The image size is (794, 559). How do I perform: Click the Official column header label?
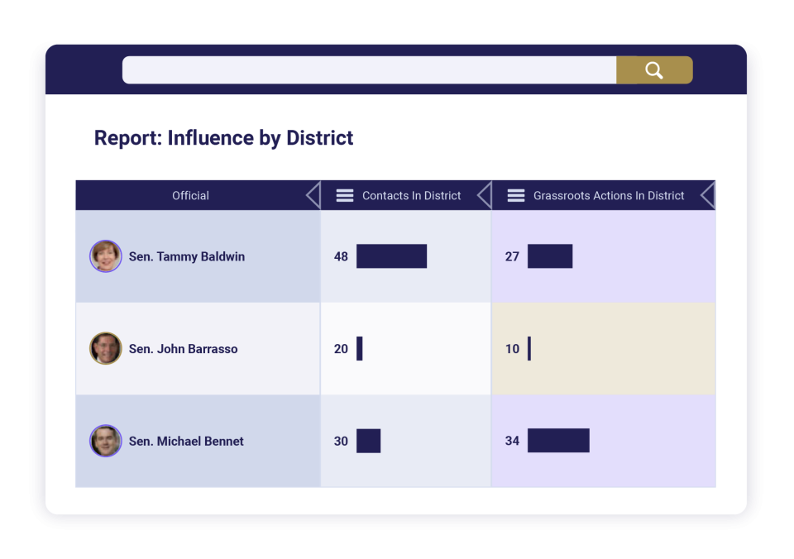[190, 196]
